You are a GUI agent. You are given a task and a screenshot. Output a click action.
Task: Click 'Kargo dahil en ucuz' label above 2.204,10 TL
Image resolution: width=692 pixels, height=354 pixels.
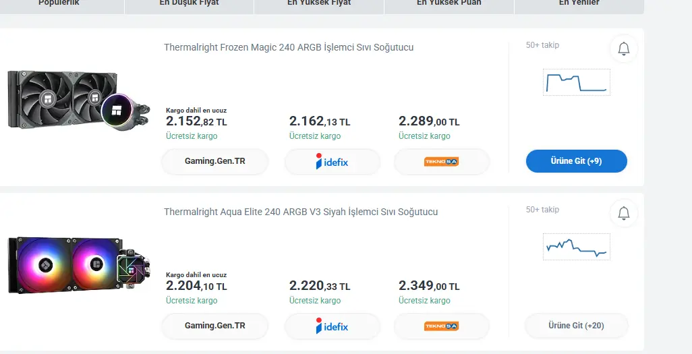[x=196, y=275]
